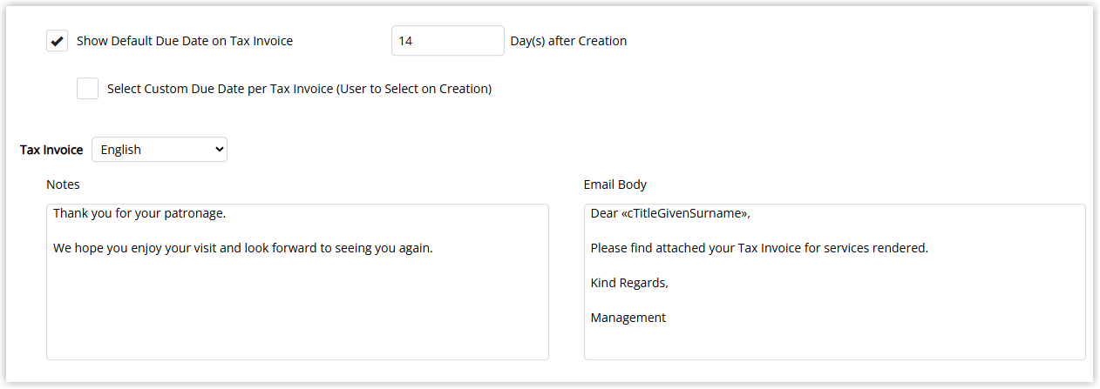Click the 'Management' signature line
This screenshot has width=1100, height=389.
coord(628,318)
